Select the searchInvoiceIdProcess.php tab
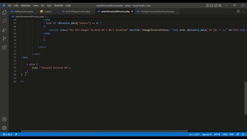 (x=115, y=12)
